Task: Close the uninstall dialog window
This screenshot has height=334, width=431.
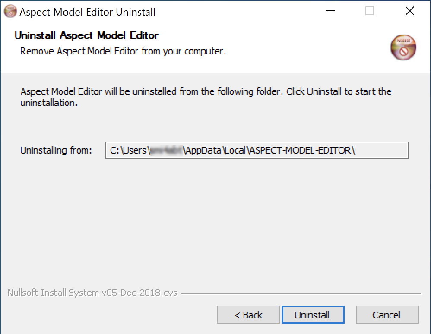Action: [x=410, y=12]
